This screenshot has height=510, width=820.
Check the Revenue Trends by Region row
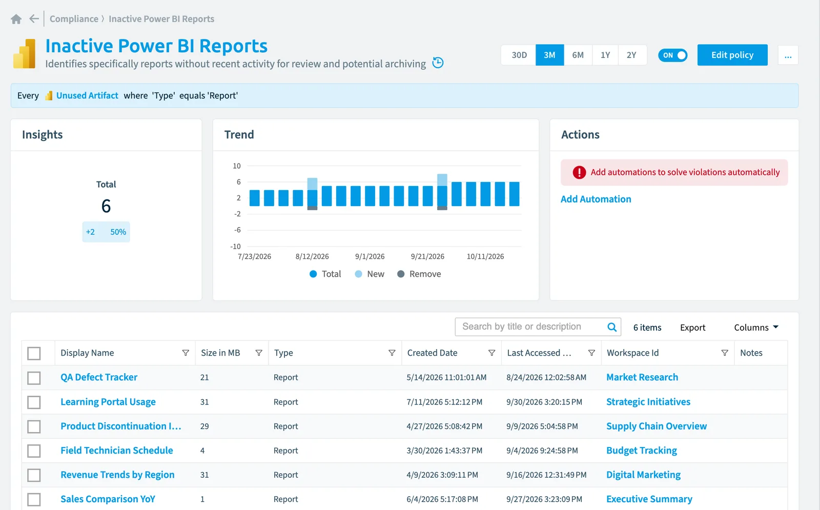tap(34, 475)
